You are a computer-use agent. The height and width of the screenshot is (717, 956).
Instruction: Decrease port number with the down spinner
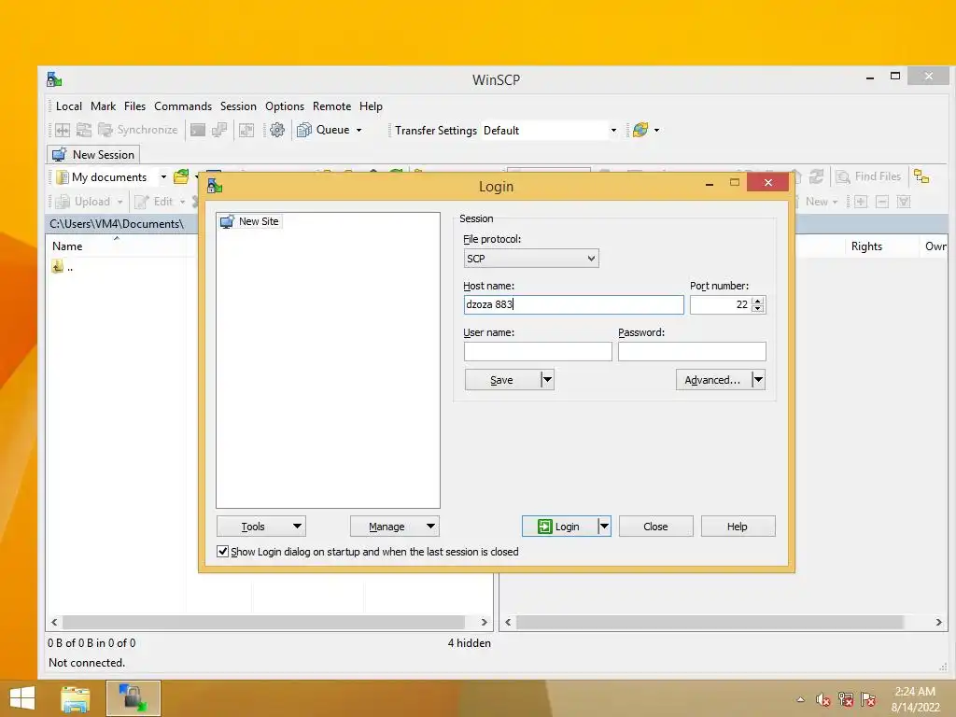tap(758, 309)
